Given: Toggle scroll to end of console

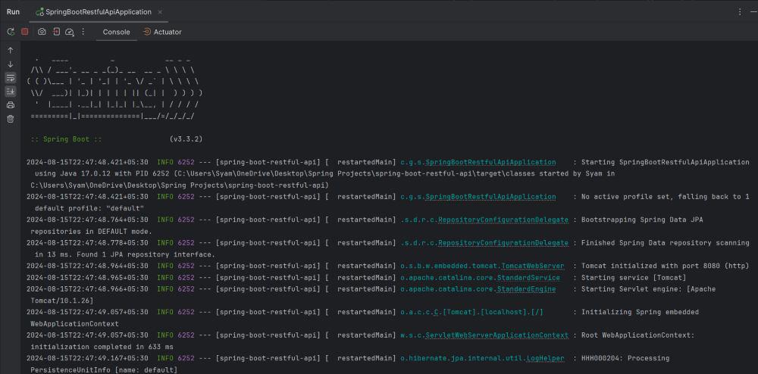Looking at the screenshot, I should 11,91.
